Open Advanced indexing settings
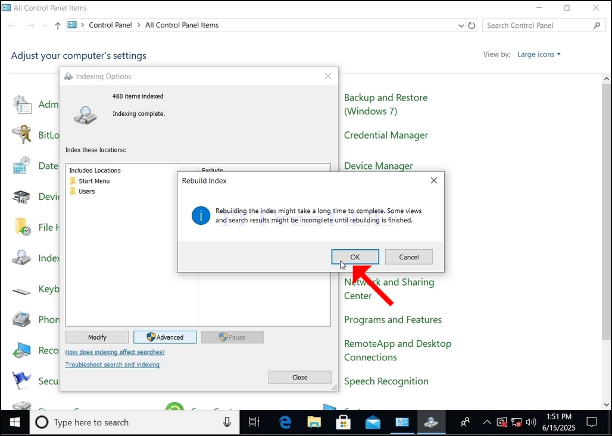 (x=165, y=337)
